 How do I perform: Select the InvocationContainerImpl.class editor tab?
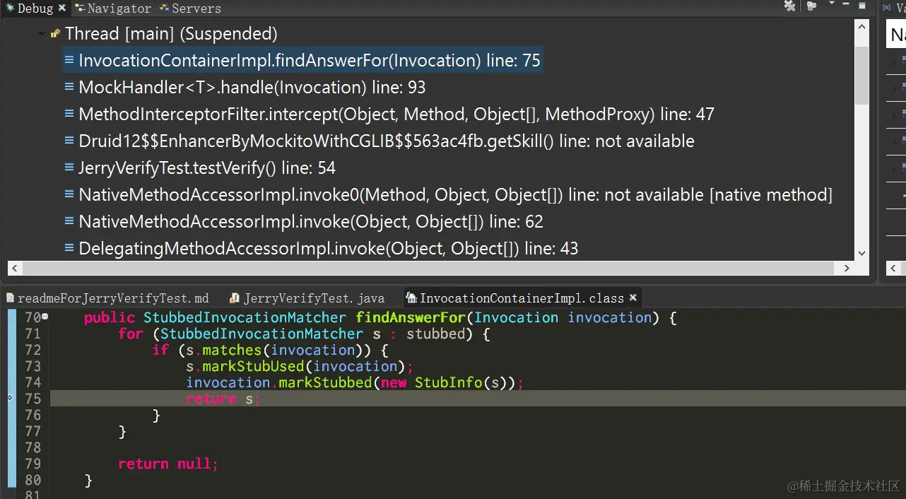coord(522,298)
